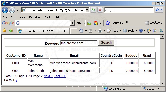
Task: Click the Google search box in the toolbar
Action: tap(129, 10)
